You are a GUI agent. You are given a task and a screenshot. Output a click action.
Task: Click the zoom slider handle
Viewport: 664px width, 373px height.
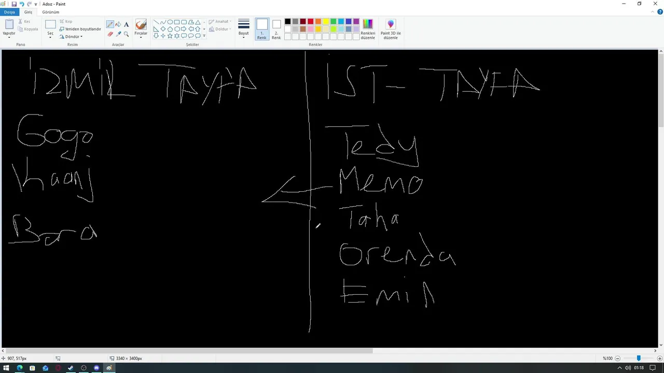(x=639, y=358)
